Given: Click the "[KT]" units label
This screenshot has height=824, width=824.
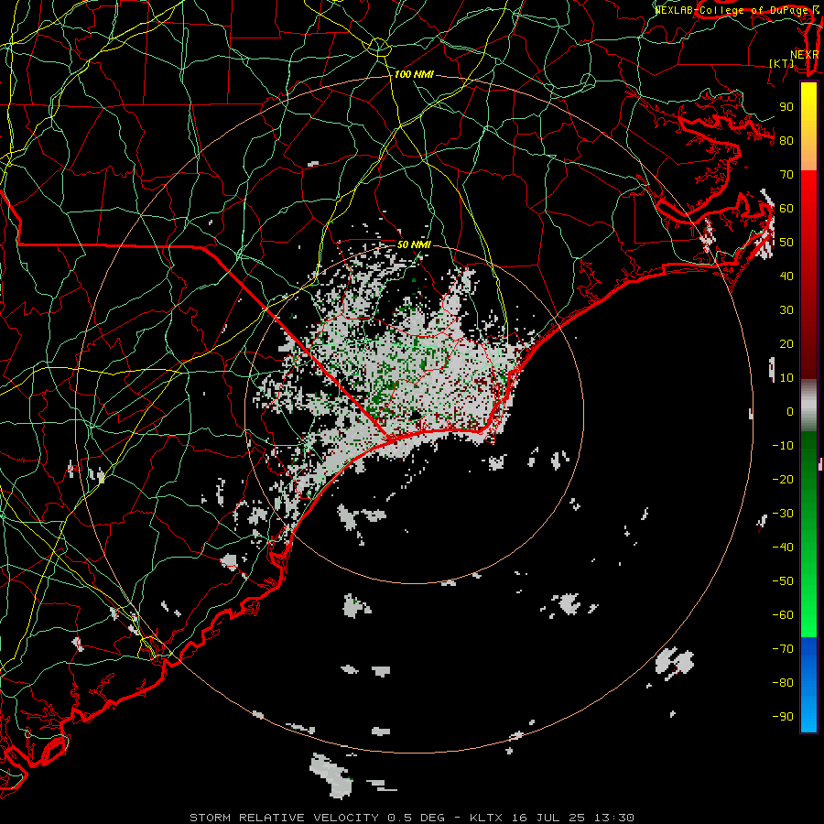Looking at the screenshot, I should [781, 63].
